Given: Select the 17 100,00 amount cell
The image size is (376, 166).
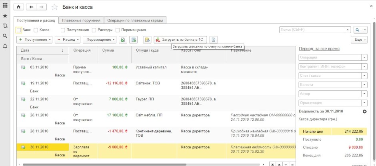Looking at the screenshot, I should coord(115,119).
